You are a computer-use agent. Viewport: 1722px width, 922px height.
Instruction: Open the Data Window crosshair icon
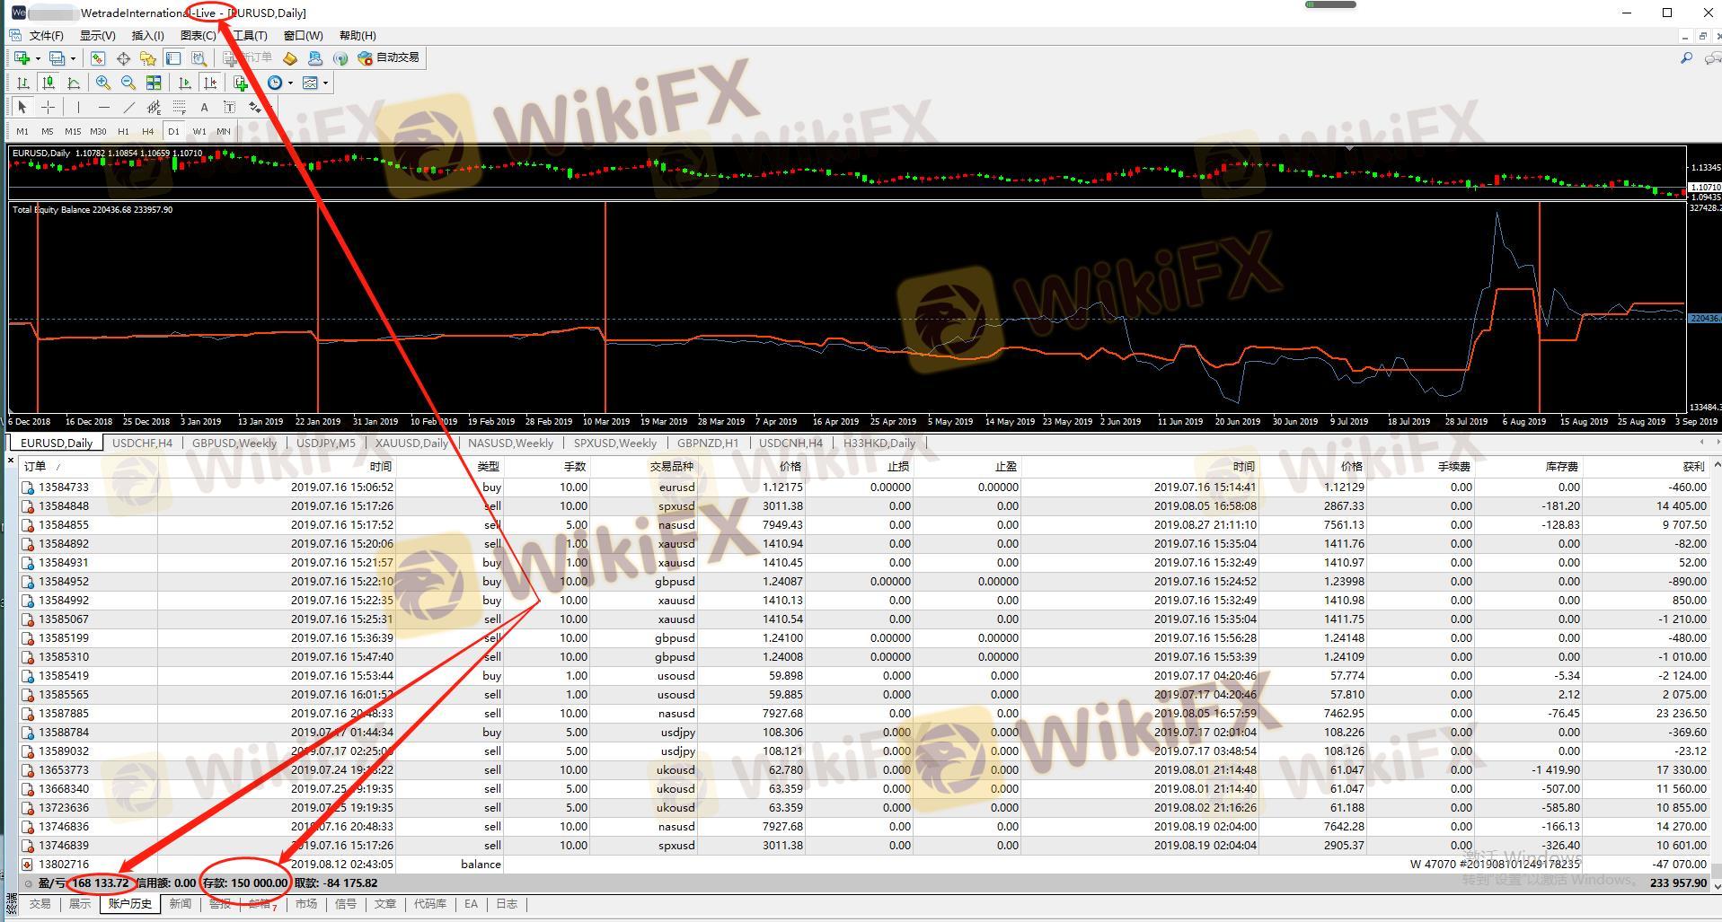123,58
